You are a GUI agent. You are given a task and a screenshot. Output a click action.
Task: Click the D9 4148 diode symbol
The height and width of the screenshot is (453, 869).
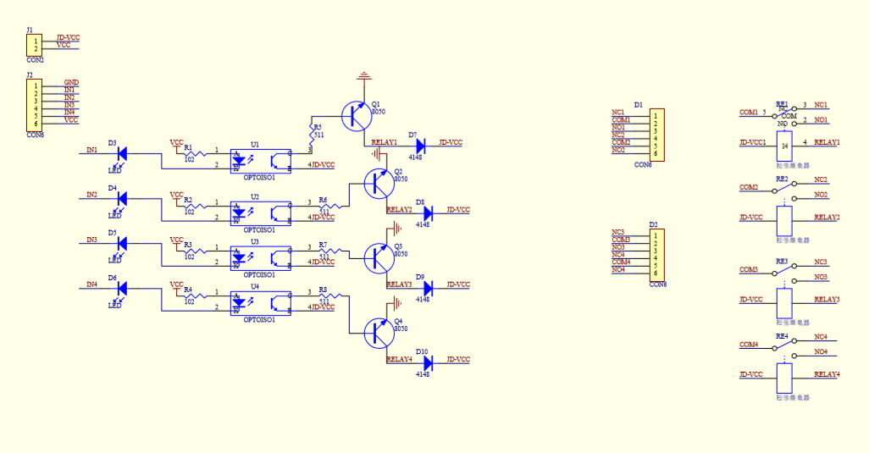[x=428, y=289]
